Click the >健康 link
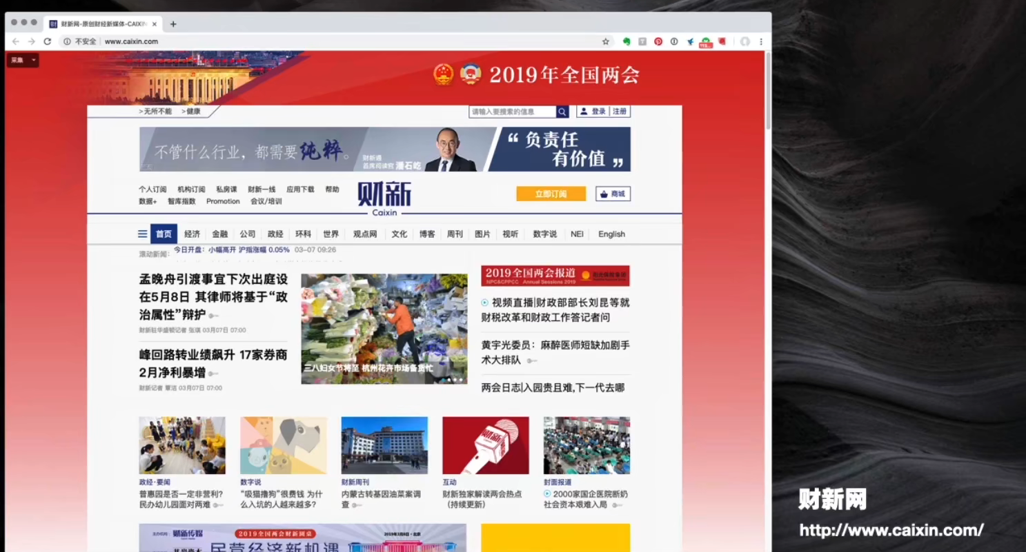 click(x=191, y=112)
